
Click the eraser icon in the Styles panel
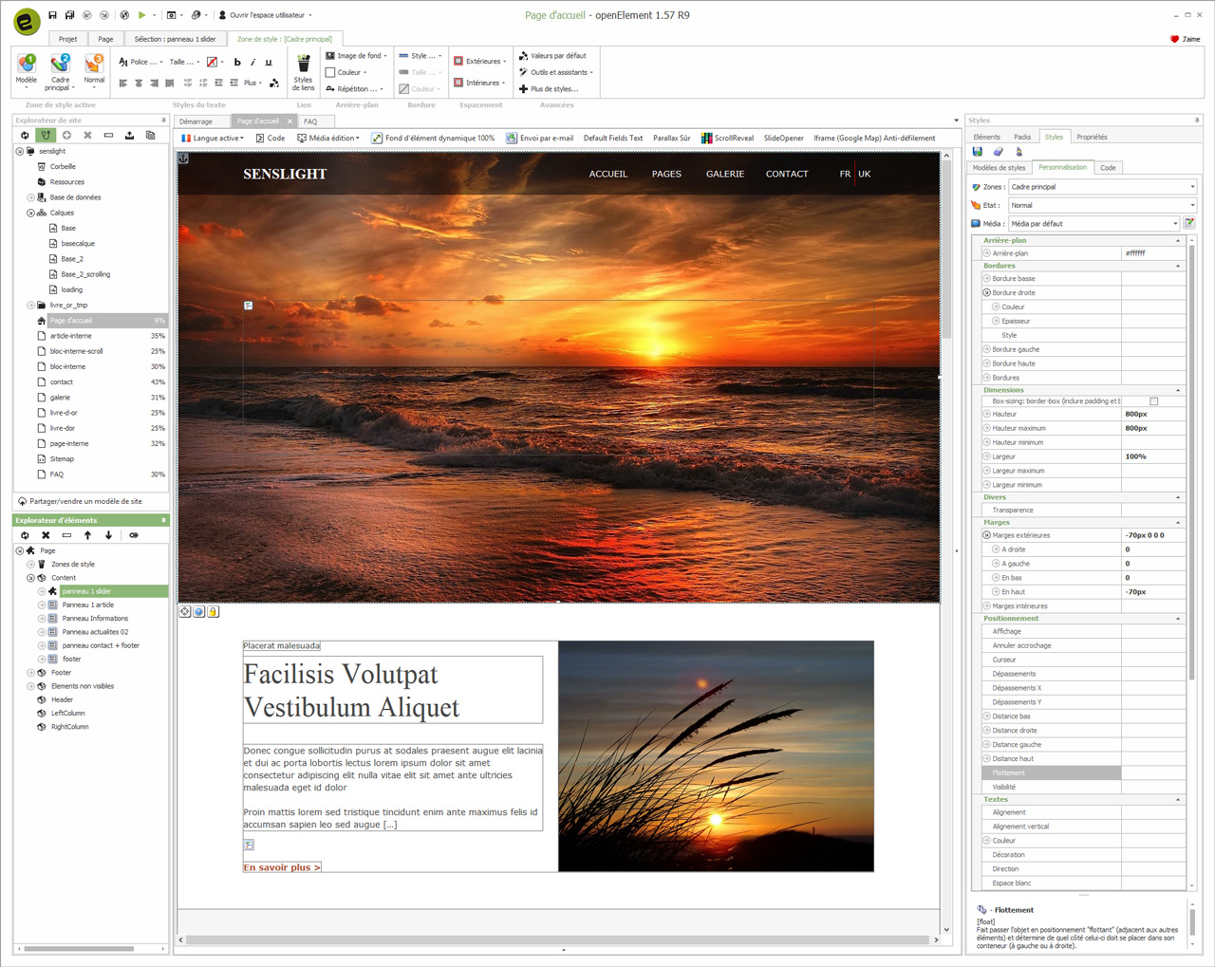point(999,152)
